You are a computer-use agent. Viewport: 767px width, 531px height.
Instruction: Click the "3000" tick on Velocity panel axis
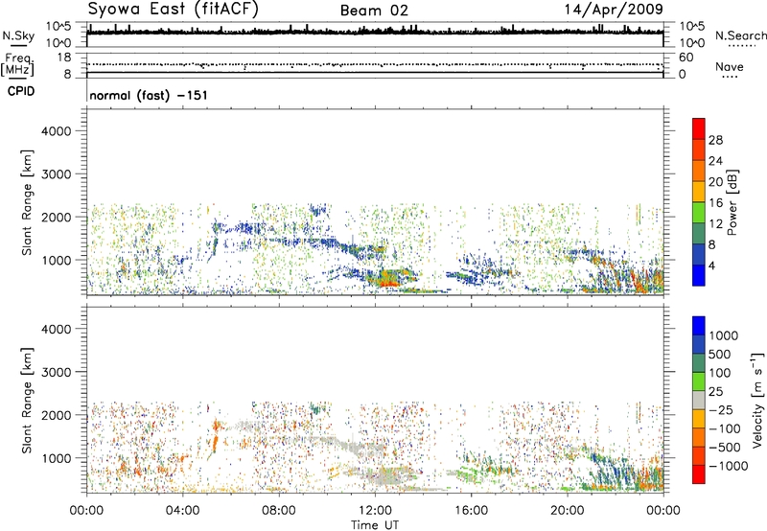tap(57, 372)
